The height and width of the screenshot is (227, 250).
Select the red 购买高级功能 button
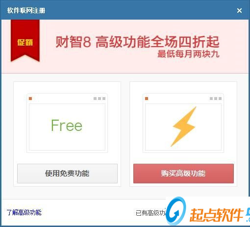[183, 174]
